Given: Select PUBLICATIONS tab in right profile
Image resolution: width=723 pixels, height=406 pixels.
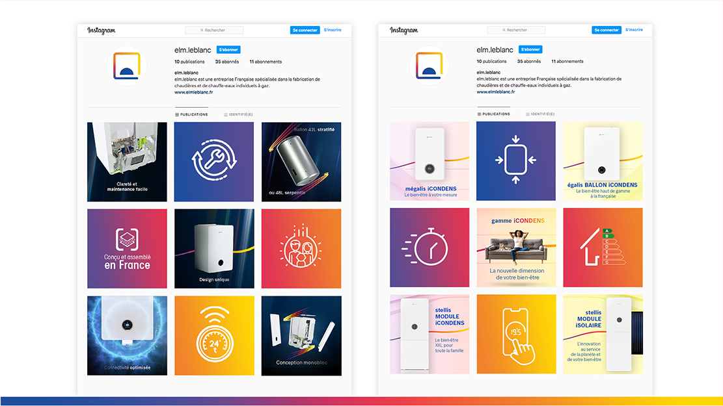Looking at the screenshot, I should (x=494, y=114).
